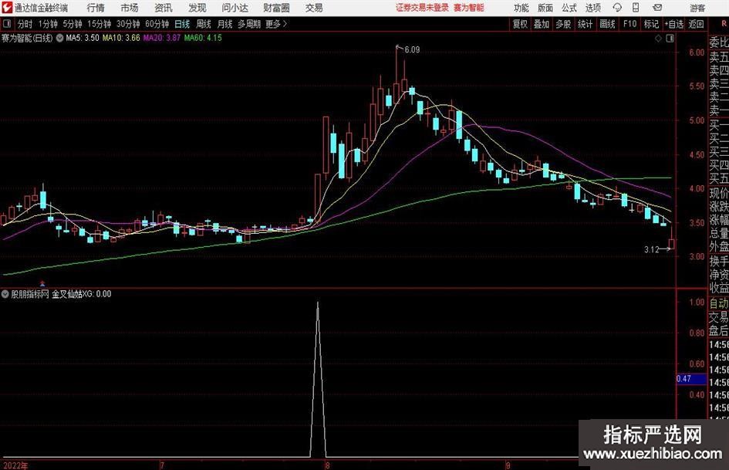
Task: Click the F10 button
Action: (x=629, y=24)
